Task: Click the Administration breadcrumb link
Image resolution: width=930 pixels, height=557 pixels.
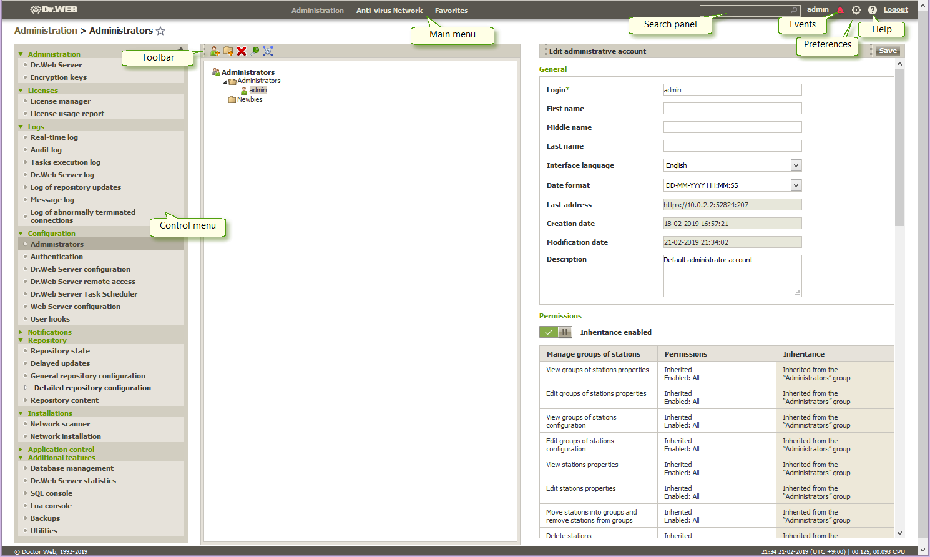Action: pyautogui.click(x=46, y=31)
